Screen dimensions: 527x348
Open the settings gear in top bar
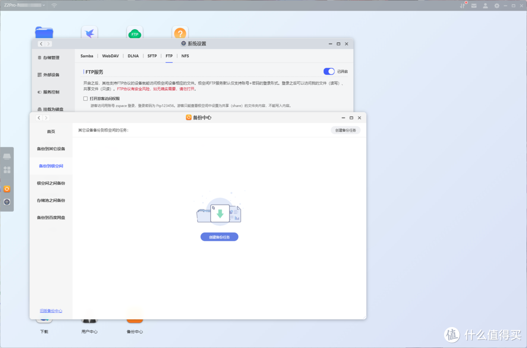[x=497, y=6]
